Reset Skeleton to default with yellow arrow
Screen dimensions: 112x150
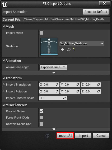pos(74,49)
